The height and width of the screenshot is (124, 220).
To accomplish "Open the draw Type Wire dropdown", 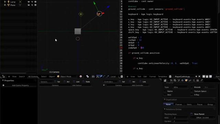I will point(180,87).
